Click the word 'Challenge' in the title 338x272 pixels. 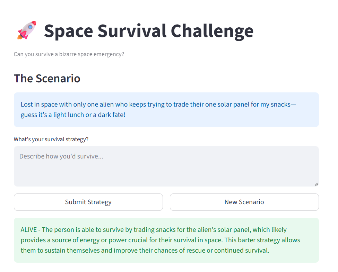[x=212, y=31]
